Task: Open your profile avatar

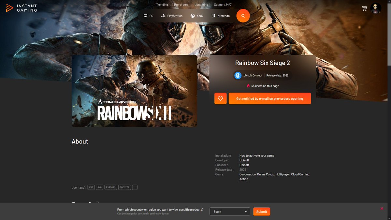Action: [376, 8]
